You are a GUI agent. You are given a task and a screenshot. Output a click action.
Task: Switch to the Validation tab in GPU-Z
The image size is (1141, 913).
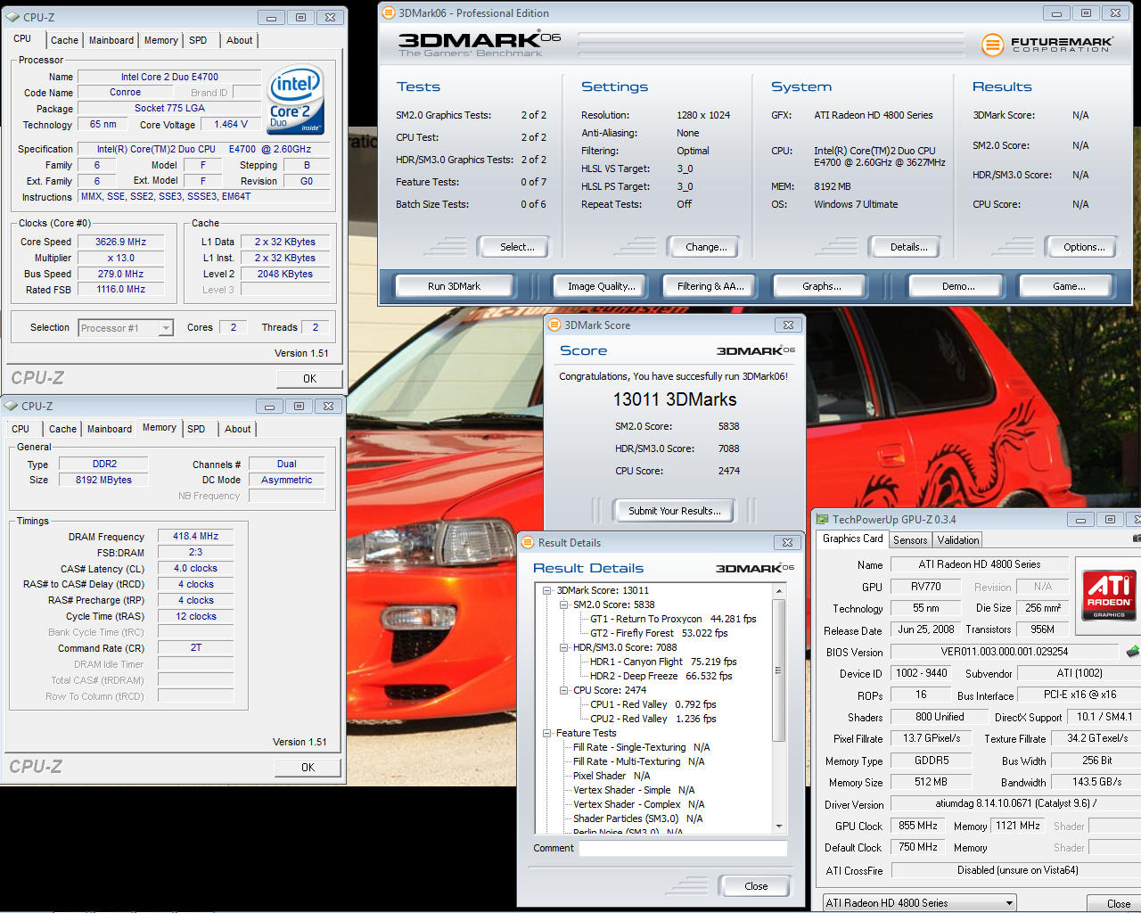[x=958, y=540]
